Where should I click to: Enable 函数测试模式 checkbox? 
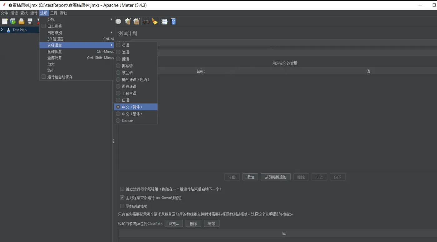(122, 206)
